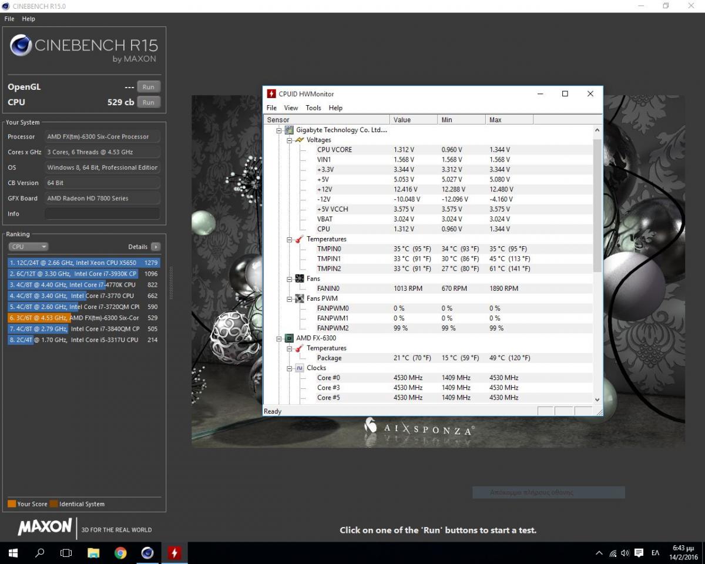Open Task View
This screenshot has height=564, width=705.
click(x=66, y=553)
